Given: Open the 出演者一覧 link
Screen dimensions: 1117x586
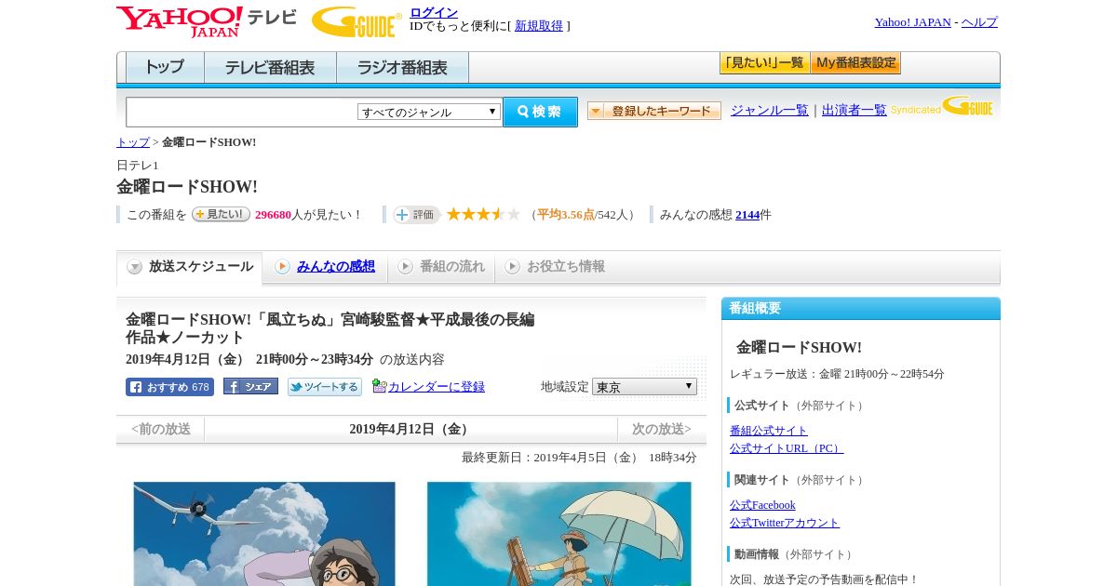Looking at the screenshot, I should click(854, 110).
